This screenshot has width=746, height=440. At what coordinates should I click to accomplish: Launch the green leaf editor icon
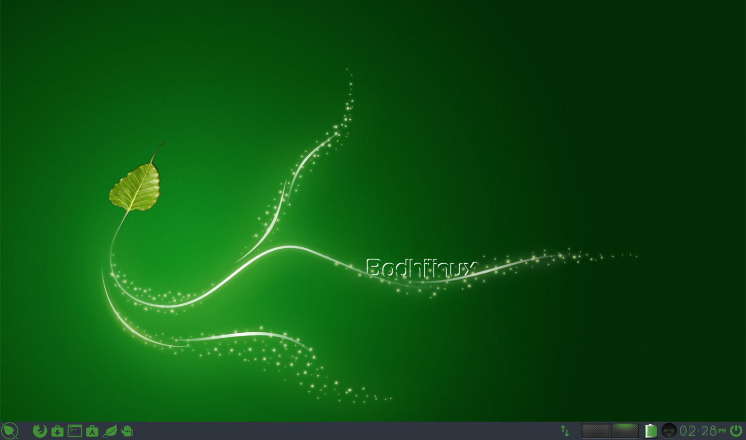click(110, 430)
